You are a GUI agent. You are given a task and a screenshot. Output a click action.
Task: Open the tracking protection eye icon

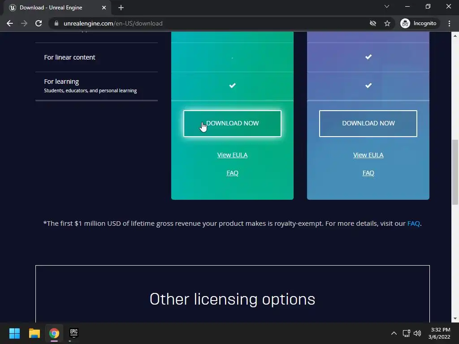(372, 23)
